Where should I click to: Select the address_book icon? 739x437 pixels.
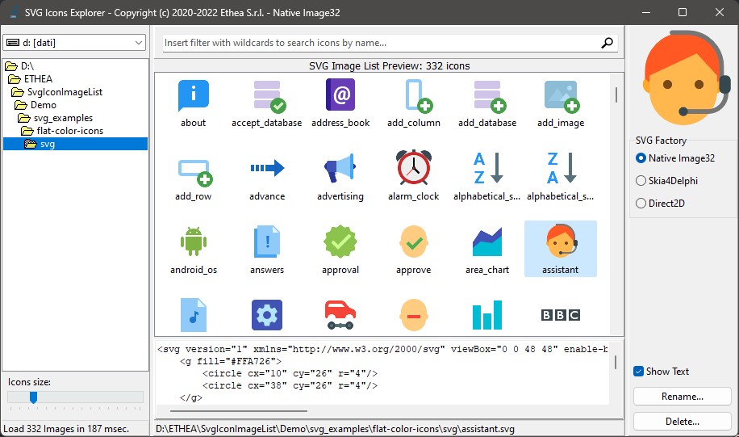click(x=340, y=95)
